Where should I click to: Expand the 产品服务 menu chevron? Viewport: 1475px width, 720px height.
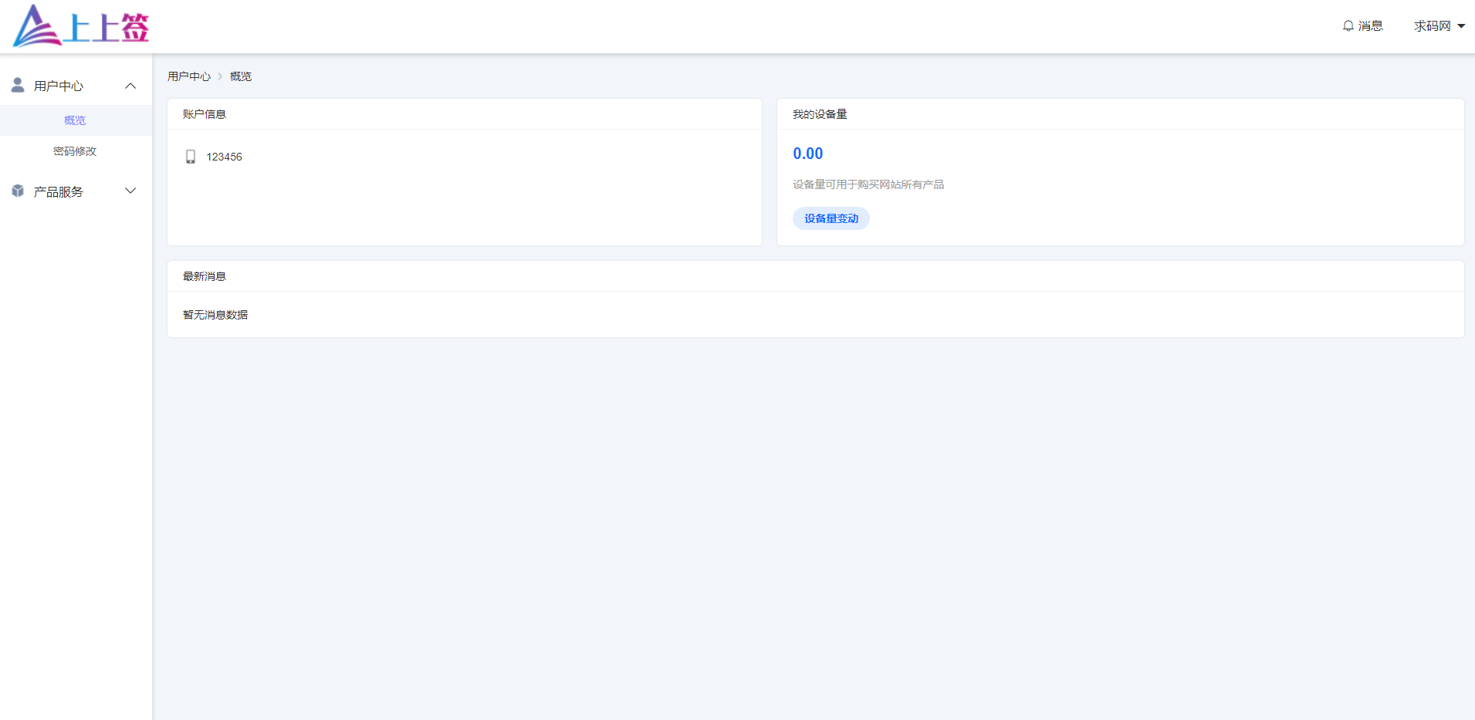click(x=130, y=191)
